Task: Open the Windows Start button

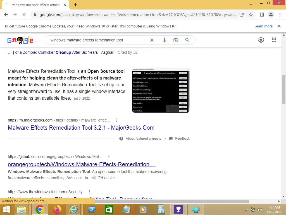Action: tap(7, 209)
